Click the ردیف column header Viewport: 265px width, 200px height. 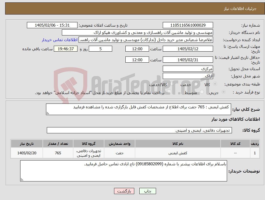[255, 144]
